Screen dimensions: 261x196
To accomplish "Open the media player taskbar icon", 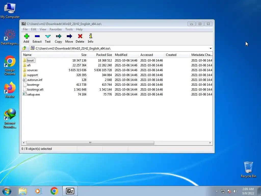I will tap(38, 191).
